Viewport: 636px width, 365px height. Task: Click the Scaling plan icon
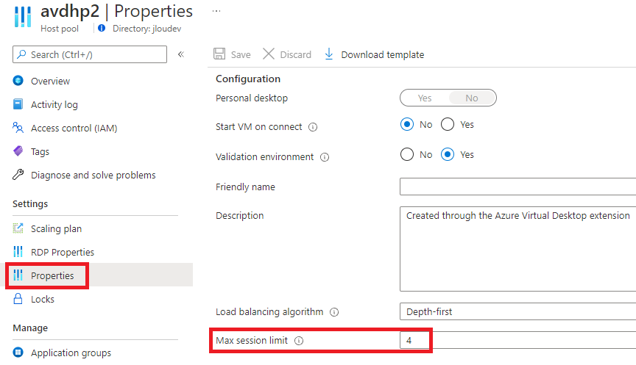tap(18, 228)
